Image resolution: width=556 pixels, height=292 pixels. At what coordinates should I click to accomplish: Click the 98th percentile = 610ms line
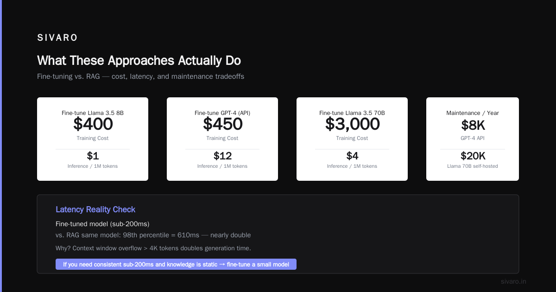tap(153, 235)
